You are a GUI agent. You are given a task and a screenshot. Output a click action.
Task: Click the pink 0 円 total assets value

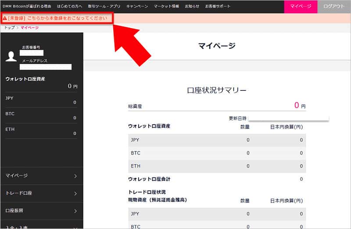click(300, 105)
